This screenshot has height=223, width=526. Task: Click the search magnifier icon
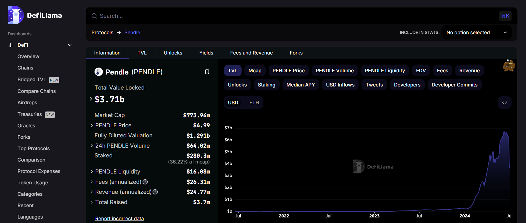94,16
